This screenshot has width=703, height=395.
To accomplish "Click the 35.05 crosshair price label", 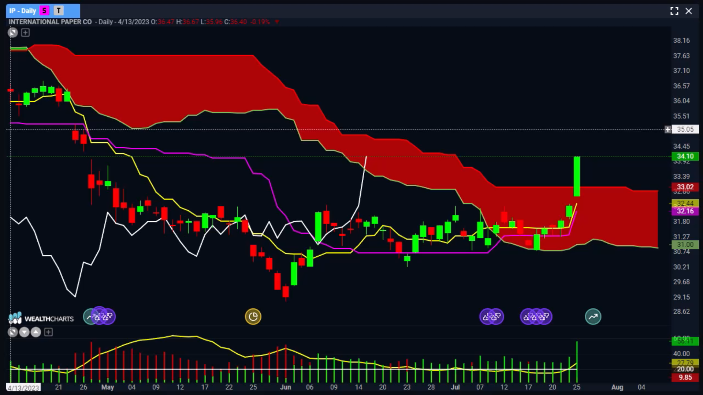I will (x=685, y=129).
